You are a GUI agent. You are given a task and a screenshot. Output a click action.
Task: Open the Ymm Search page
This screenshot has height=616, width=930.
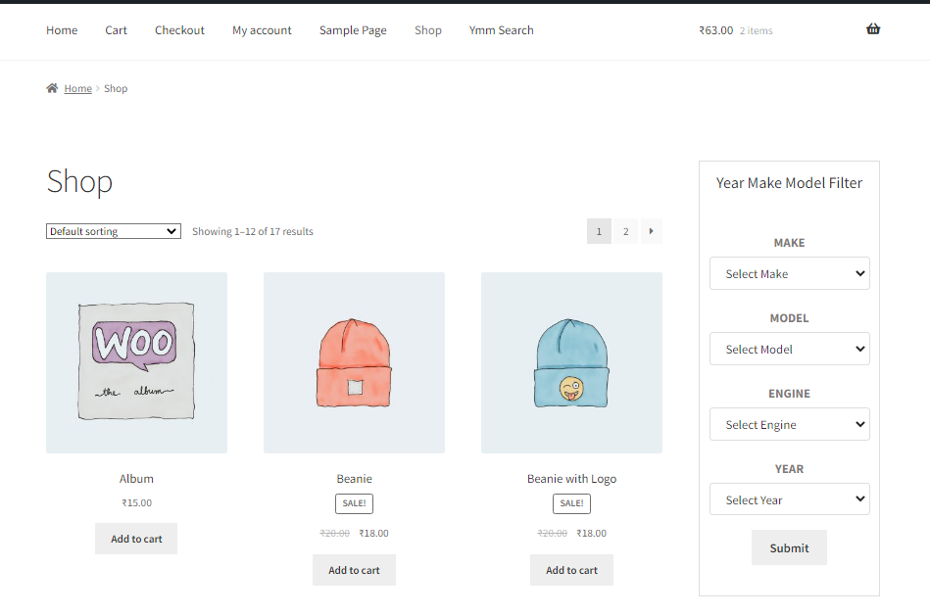click(x=501, y=30)
